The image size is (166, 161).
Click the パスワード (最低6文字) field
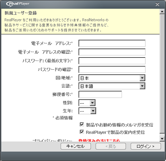[x=112, y=61]
